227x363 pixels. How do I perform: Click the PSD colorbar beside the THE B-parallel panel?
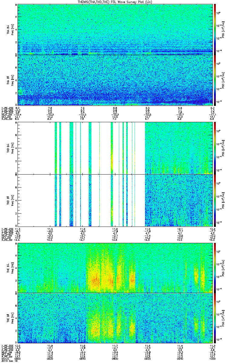click(215, 318)
